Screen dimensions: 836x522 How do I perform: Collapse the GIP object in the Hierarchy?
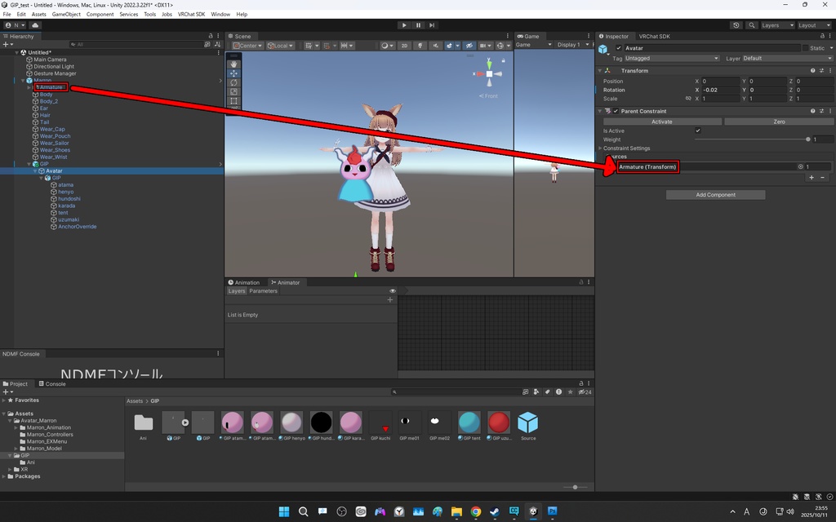pyautogui.click(x=29, y=164)
